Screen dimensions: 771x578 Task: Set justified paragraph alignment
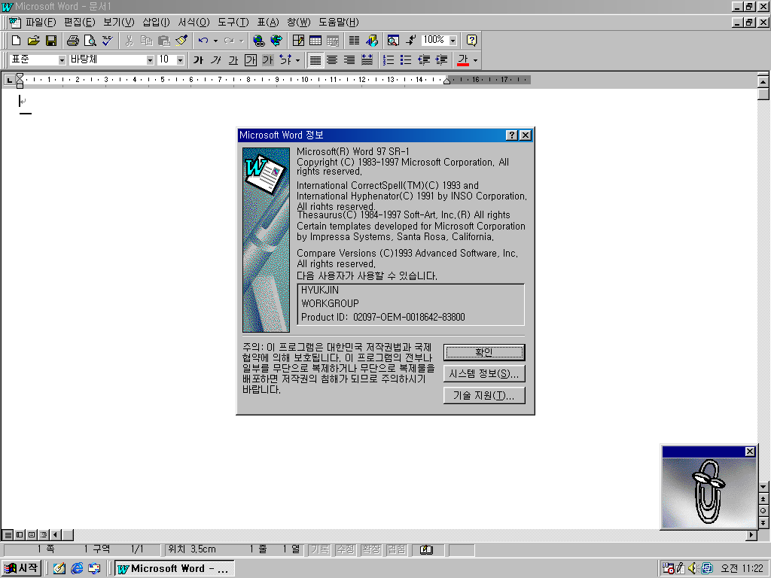315,60
